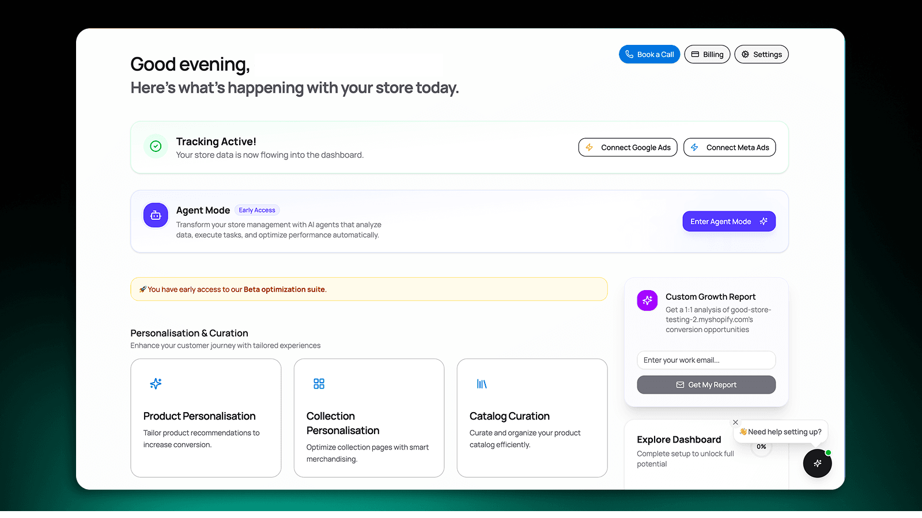922x518 pixels.
Task: Click the Catalog Curation library icon
Action: tap(482, 384)
